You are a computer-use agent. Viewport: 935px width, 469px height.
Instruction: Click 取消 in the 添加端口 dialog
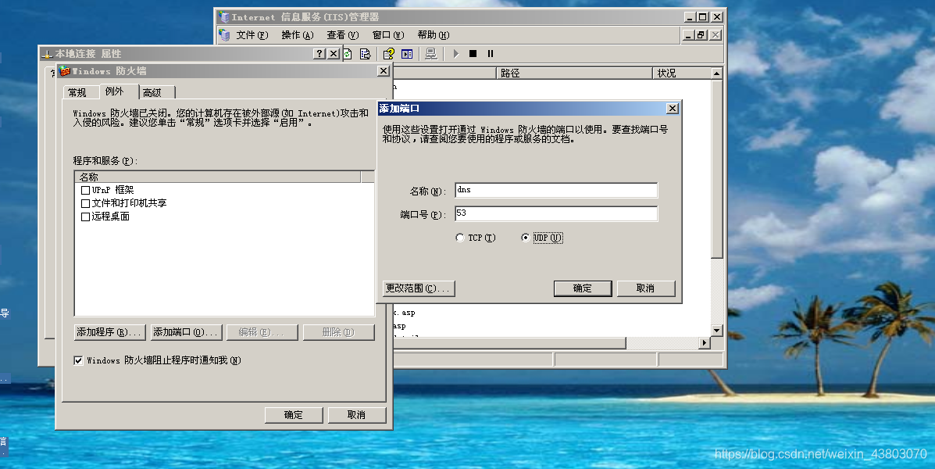[646, 288]
